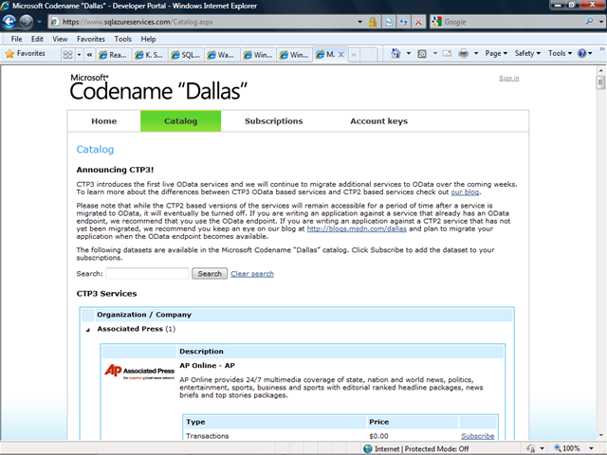607x455 pixels.
Task: Open the Favorites menu
Action: 91,39
